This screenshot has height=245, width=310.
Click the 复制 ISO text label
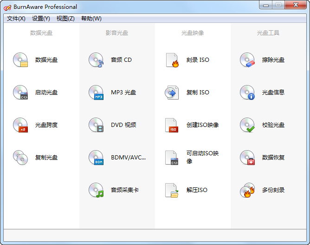(198, 93)
